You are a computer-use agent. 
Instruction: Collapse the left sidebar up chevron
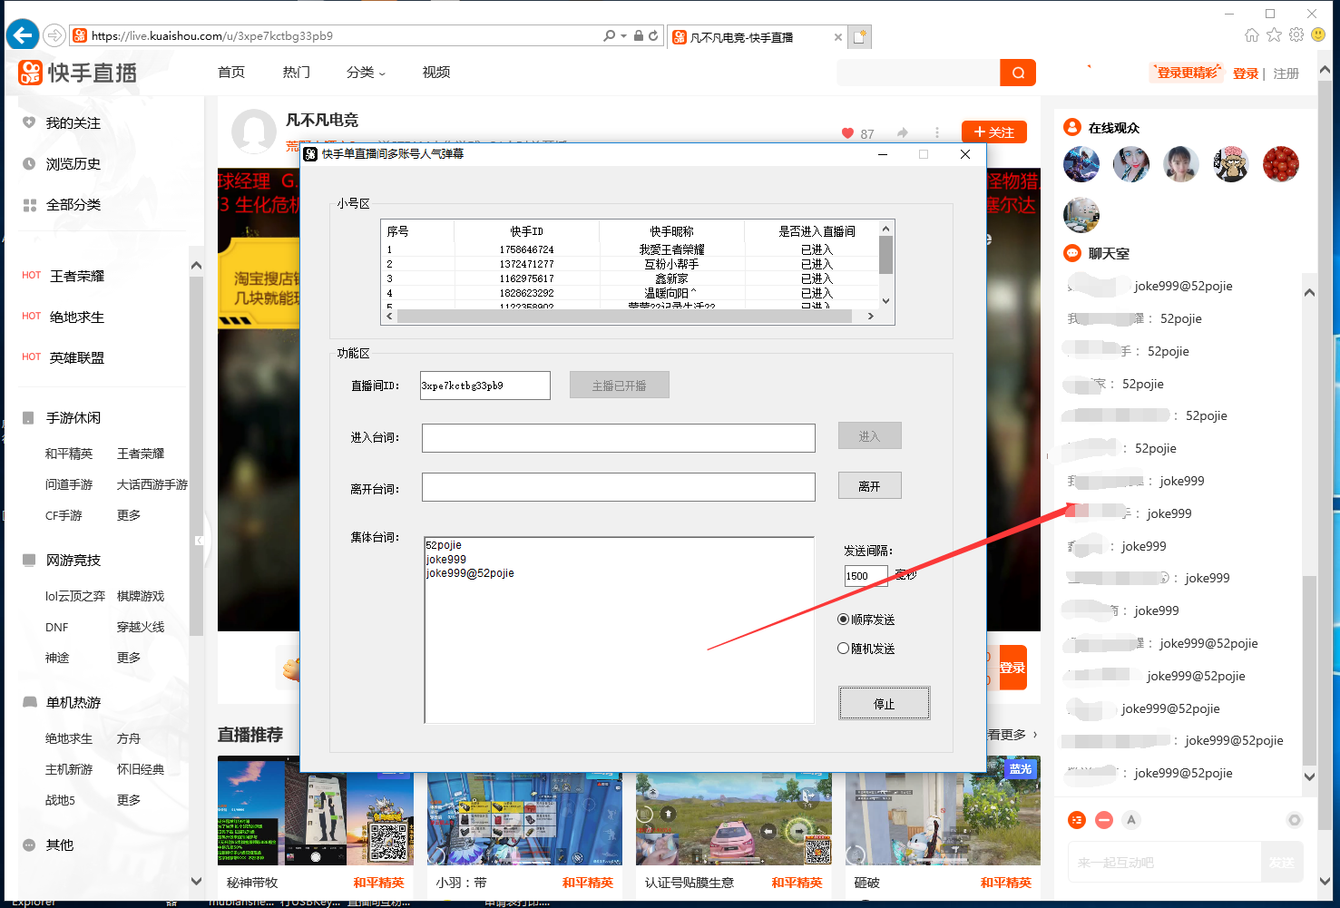[x=196, y=266]
